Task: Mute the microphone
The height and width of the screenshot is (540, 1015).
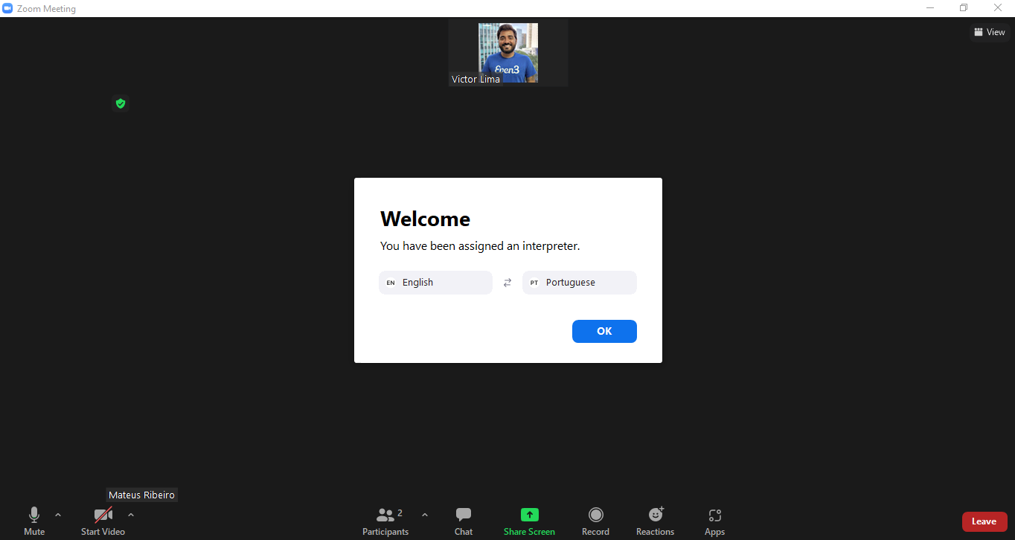Action: coord(34,521)
